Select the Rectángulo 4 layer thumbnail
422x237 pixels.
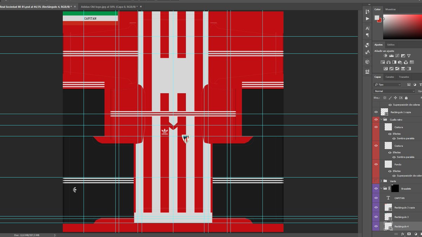click(x=388, y=226)
